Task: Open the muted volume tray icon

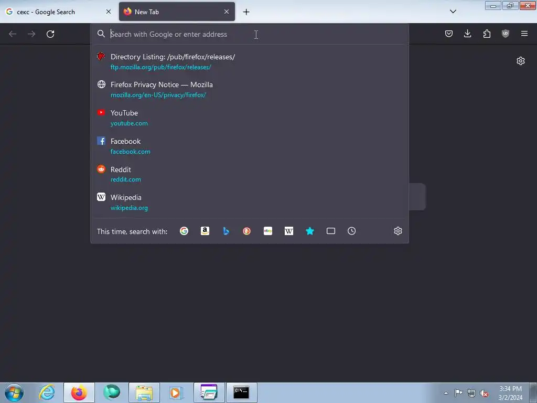Action: pyautogui.click(x=484, y=393)
